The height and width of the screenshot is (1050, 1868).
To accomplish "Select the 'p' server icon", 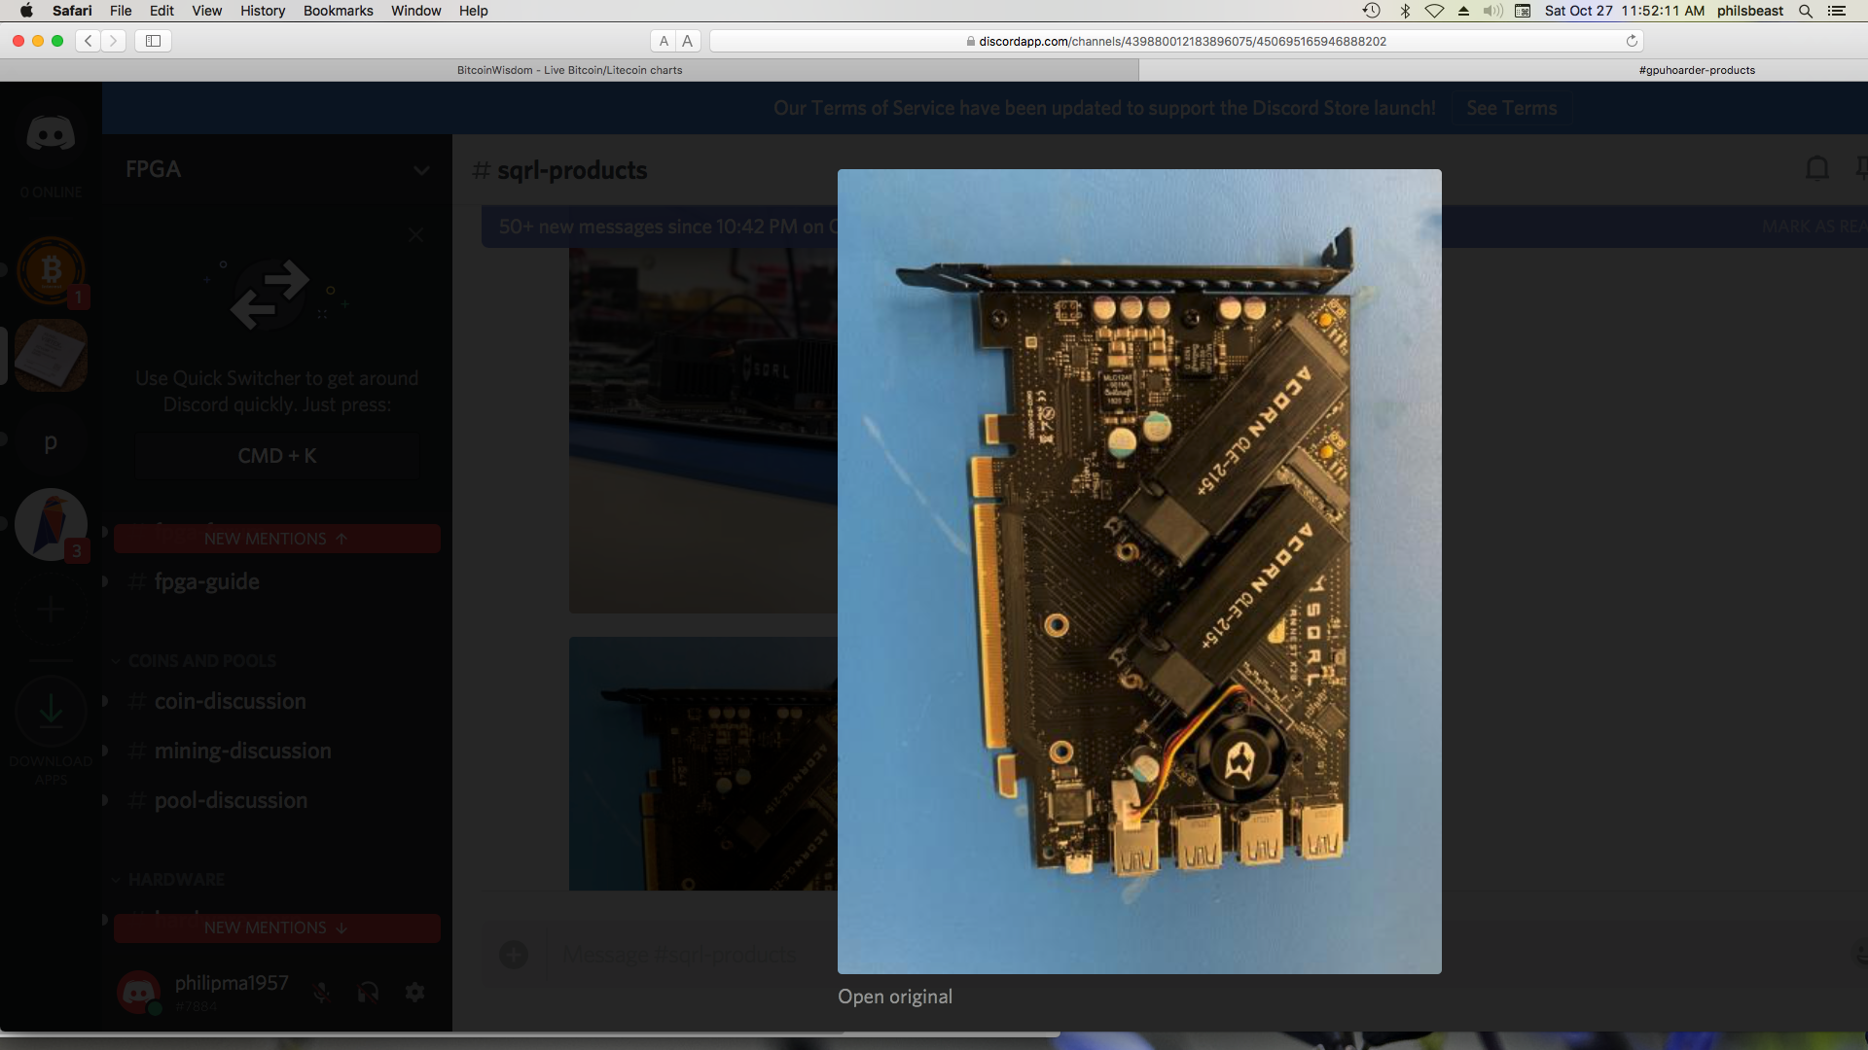I will point(51,442).
